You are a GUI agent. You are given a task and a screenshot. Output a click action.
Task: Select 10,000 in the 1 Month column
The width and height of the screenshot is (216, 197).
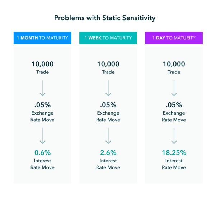[x=42, y=64]
